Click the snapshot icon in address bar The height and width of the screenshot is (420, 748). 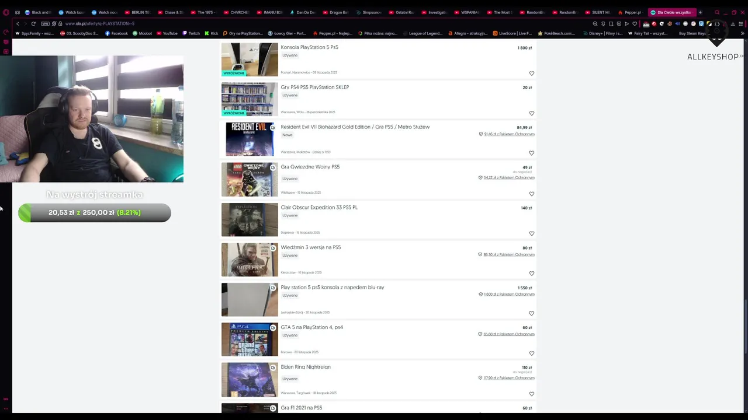coord(611,24)
